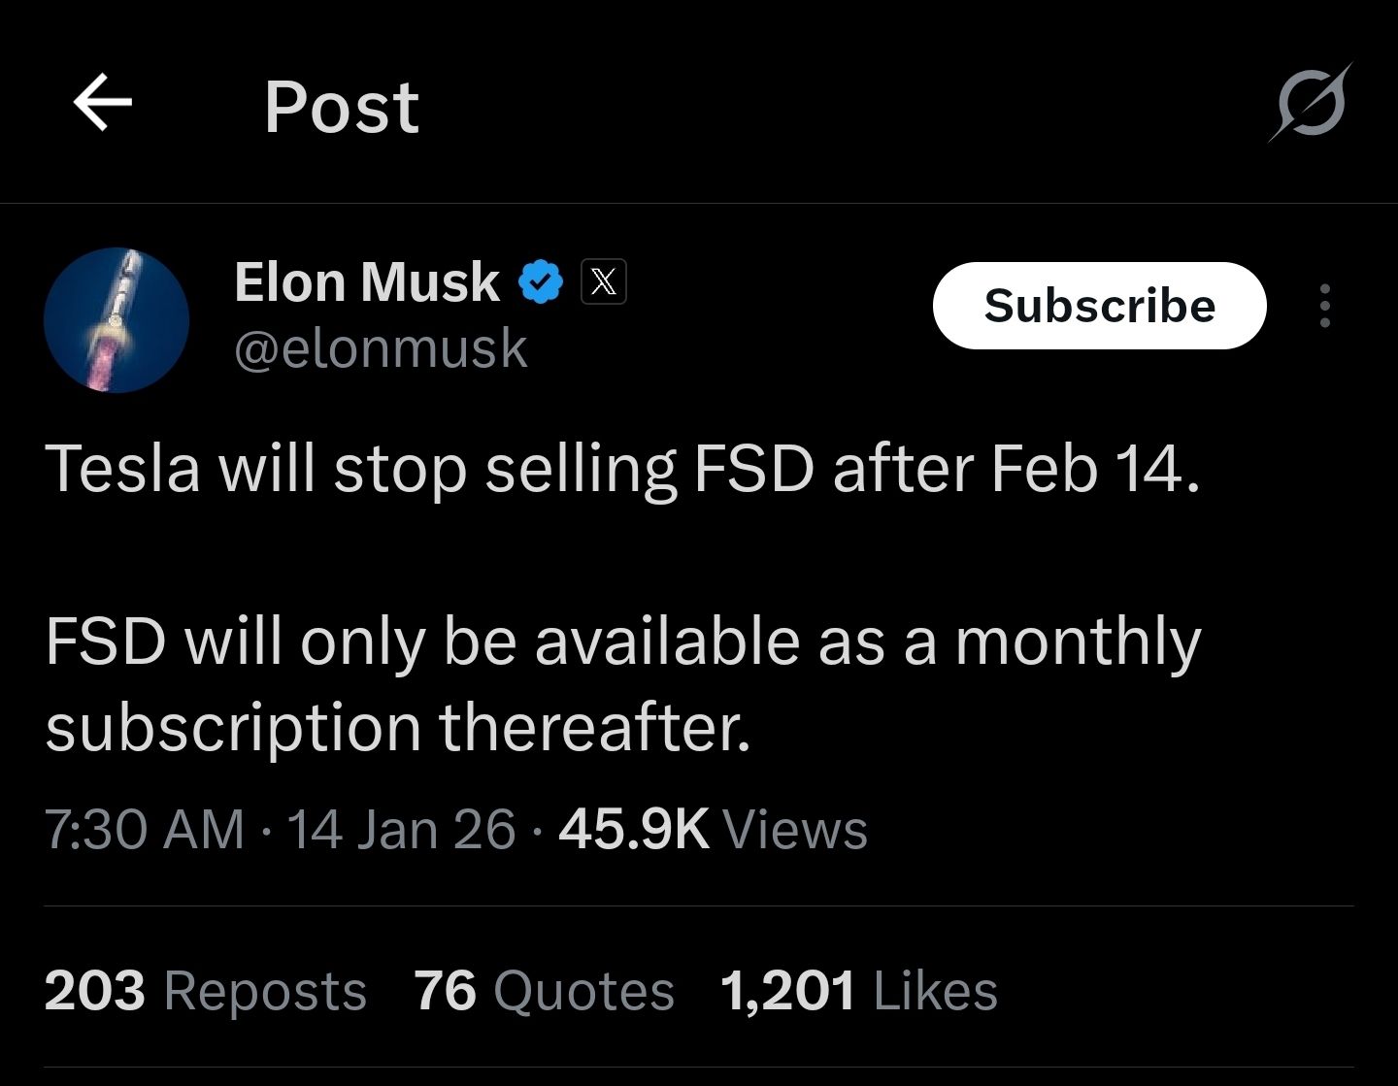Click the 45.9K Views count
This screenshot has height=1086, width=1398.
coord(633,830)
